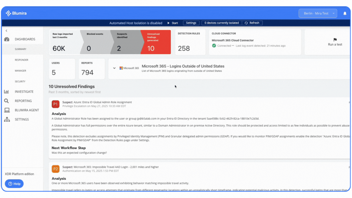
Task: Click the red P1 priority badge
Action: pyautogui.click(x=55, y=104)
